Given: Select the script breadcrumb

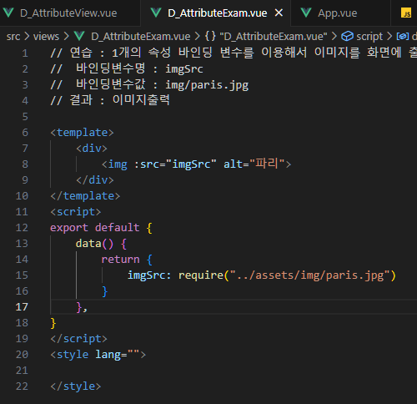Looking at the screenshot, I should pyautogui.click(x=369, y=37).
